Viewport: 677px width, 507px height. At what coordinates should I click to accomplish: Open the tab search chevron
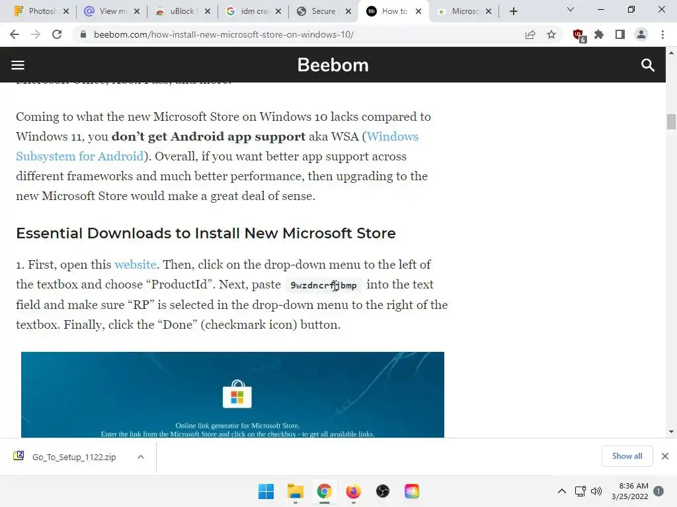(571, 9)
